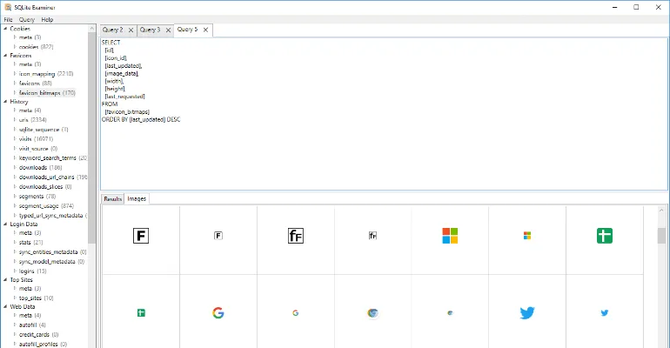This screenshot has height=348, width=670.
Task: Click the small Twitter bird favicon
Action: coord(605,313)
